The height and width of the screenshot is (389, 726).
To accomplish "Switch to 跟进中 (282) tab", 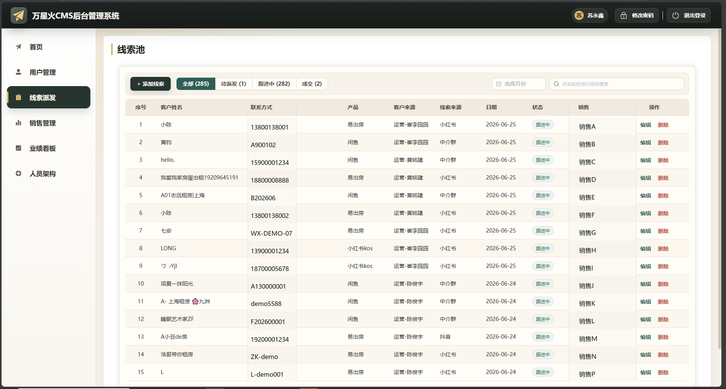I will click(274, 84).
